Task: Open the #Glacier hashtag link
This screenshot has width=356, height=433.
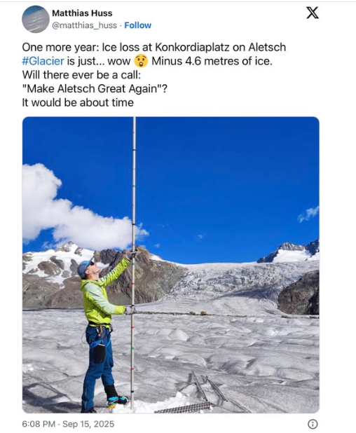Action: coord(43,61)
